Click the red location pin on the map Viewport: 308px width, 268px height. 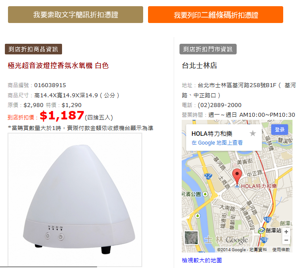coord(237,176)
